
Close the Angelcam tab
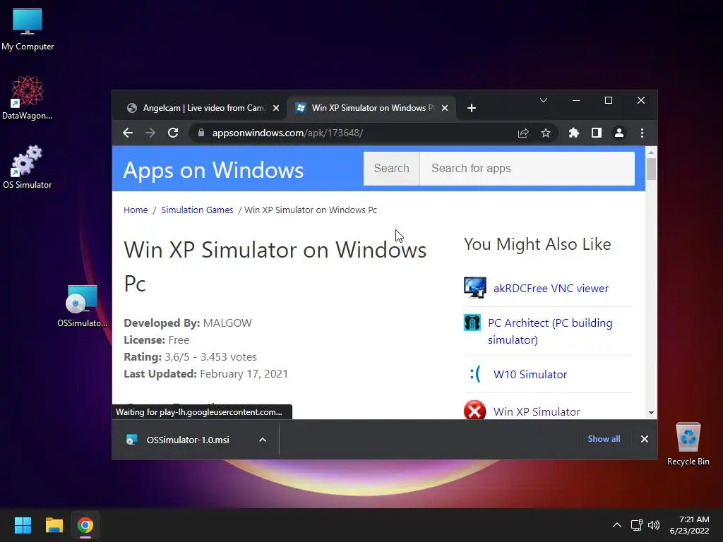276,108
